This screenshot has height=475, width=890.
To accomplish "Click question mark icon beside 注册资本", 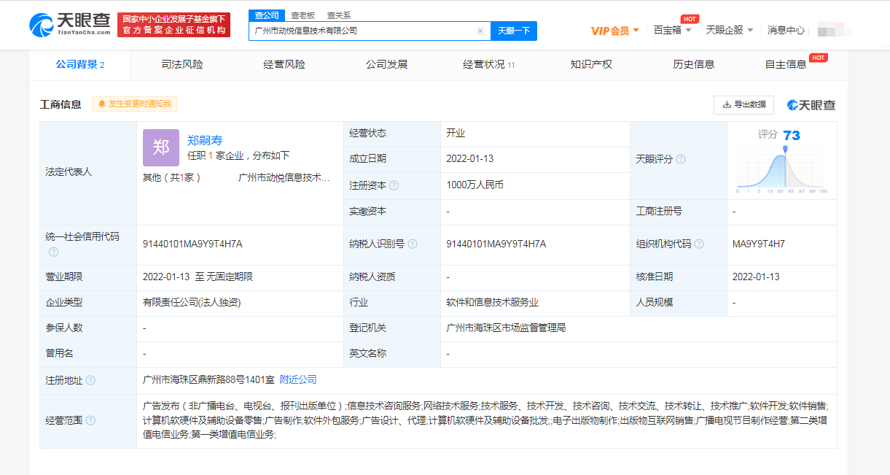I will (x=393, y=185).
